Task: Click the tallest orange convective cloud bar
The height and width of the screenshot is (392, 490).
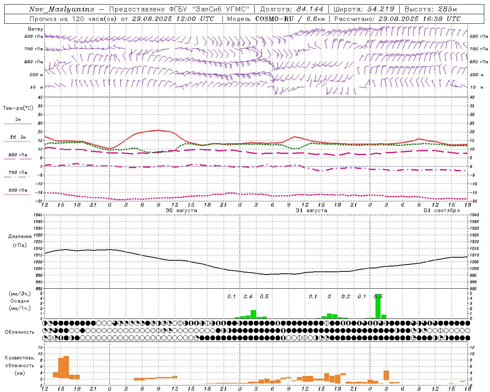Action: [x=66, y=367]
